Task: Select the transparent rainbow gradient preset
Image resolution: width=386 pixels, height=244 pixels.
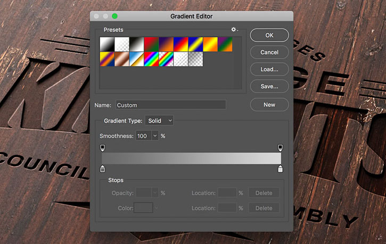Action: (x=166, y=59)
